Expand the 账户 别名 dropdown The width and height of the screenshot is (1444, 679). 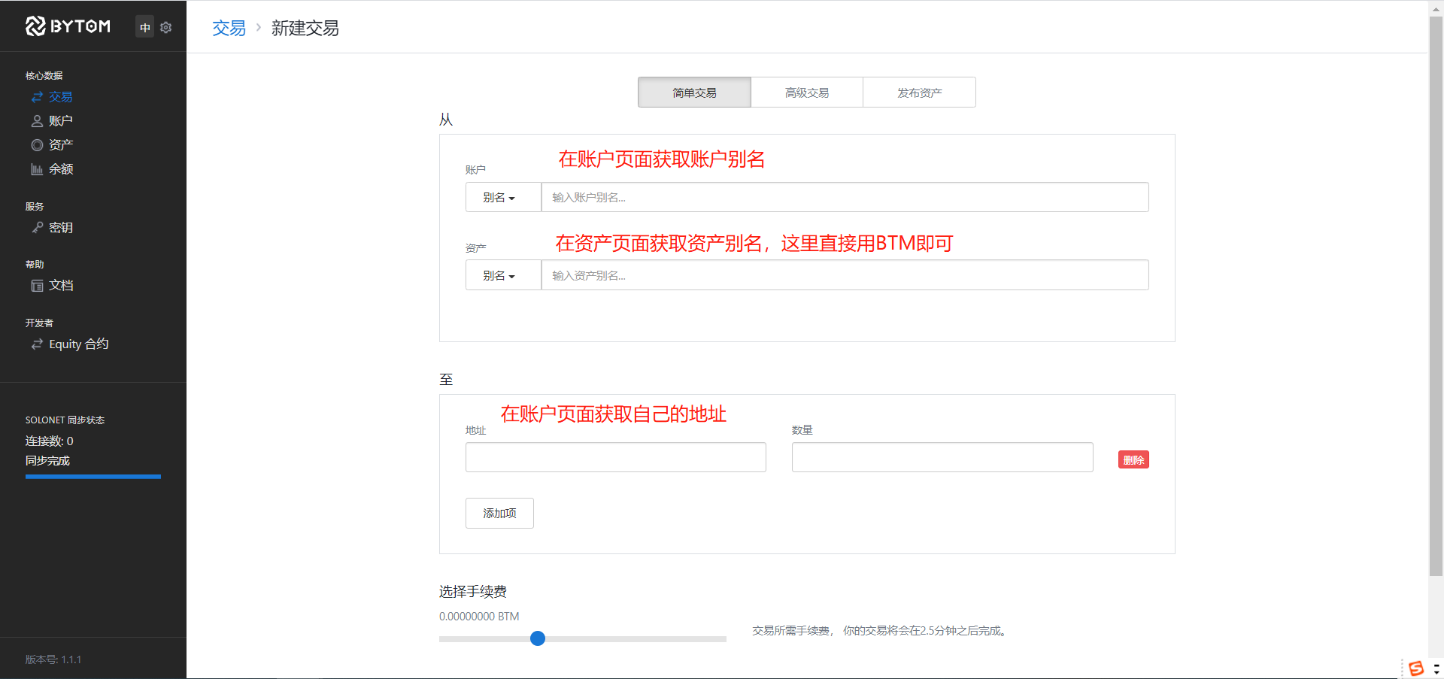[502, 197]
